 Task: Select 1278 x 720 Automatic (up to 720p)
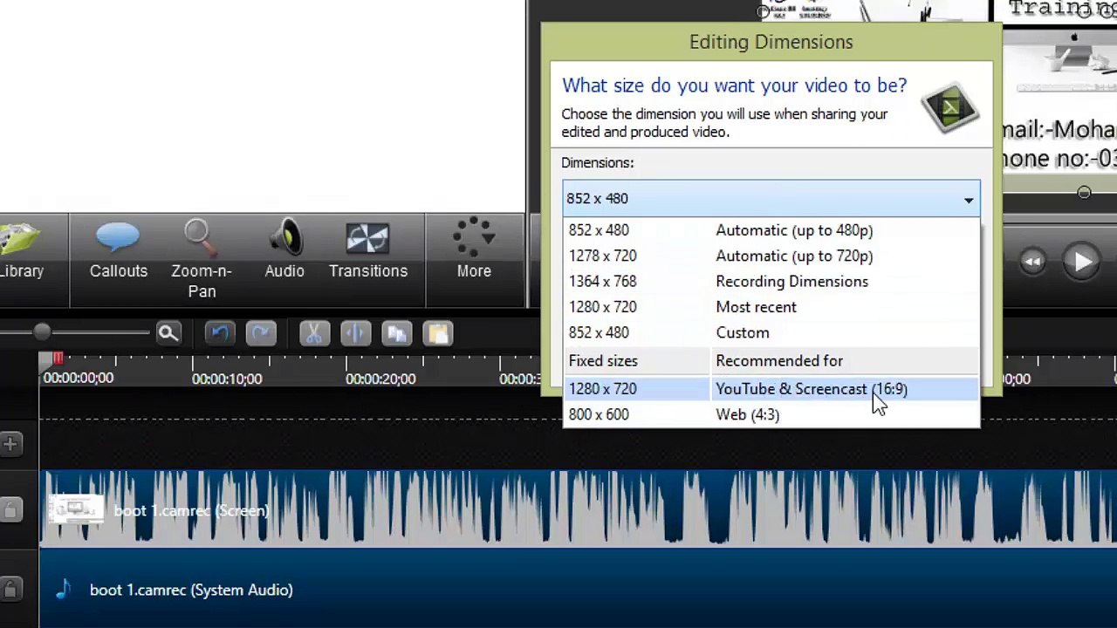(x=771, y=256)
